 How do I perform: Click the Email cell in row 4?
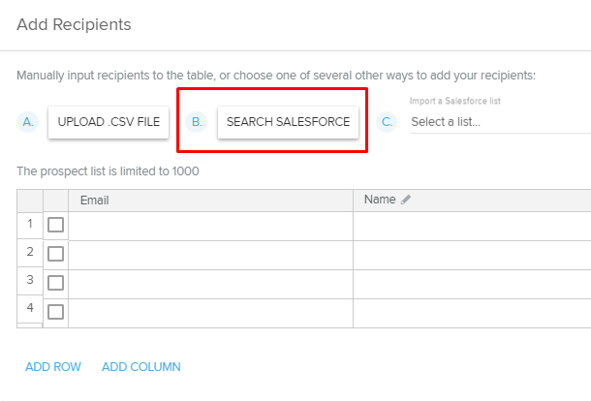[210, 312]
